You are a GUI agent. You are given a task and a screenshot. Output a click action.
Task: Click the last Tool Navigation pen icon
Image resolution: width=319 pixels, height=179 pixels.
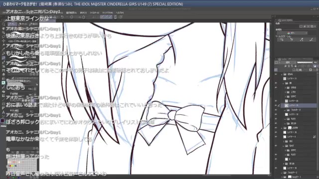point(311,40)
